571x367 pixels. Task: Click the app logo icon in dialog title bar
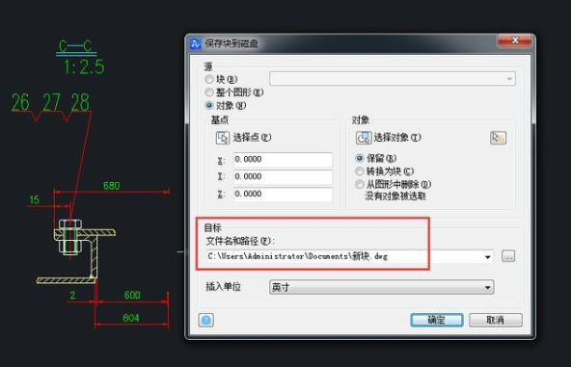click(196, 43)
